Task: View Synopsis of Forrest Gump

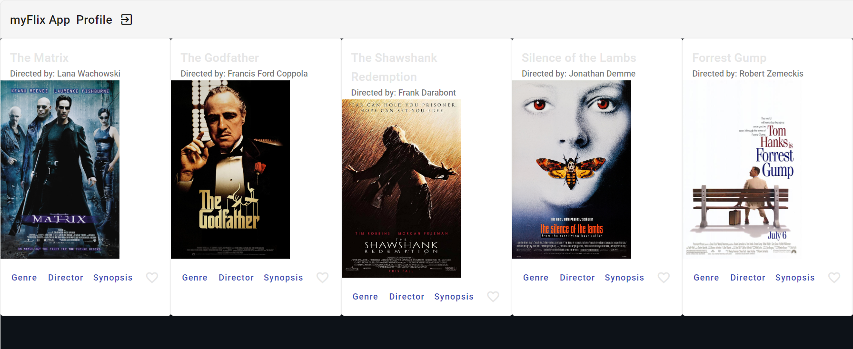Action: [794, 278]
